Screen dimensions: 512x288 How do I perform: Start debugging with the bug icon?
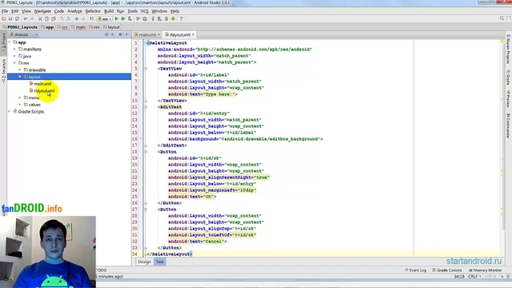coord(123,19)
